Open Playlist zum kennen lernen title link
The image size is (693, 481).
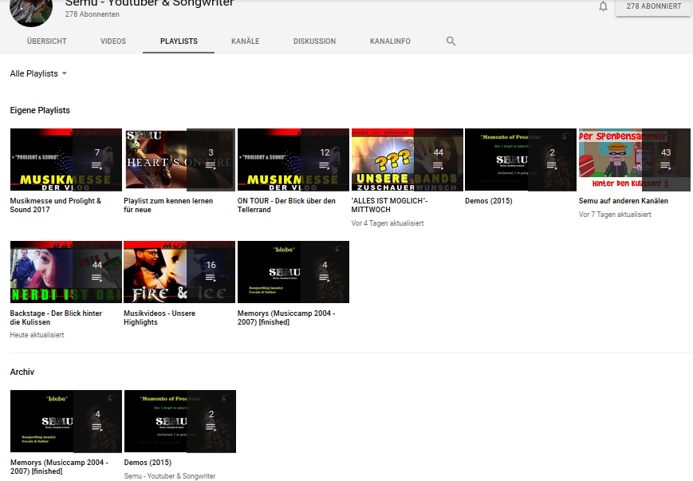point(167,205)
